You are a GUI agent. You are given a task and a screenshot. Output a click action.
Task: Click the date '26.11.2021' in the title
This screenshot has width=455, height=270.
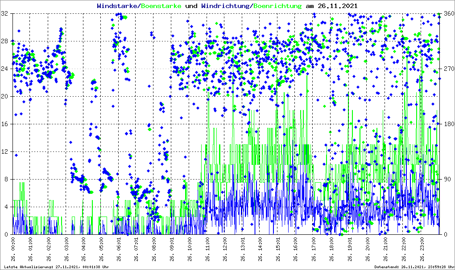click(337, 6)
